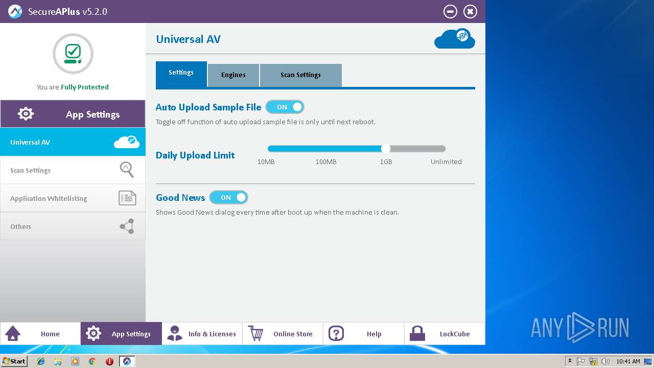
Task: Turn off Auto Upload Sample File toggle
Action: 285,107
